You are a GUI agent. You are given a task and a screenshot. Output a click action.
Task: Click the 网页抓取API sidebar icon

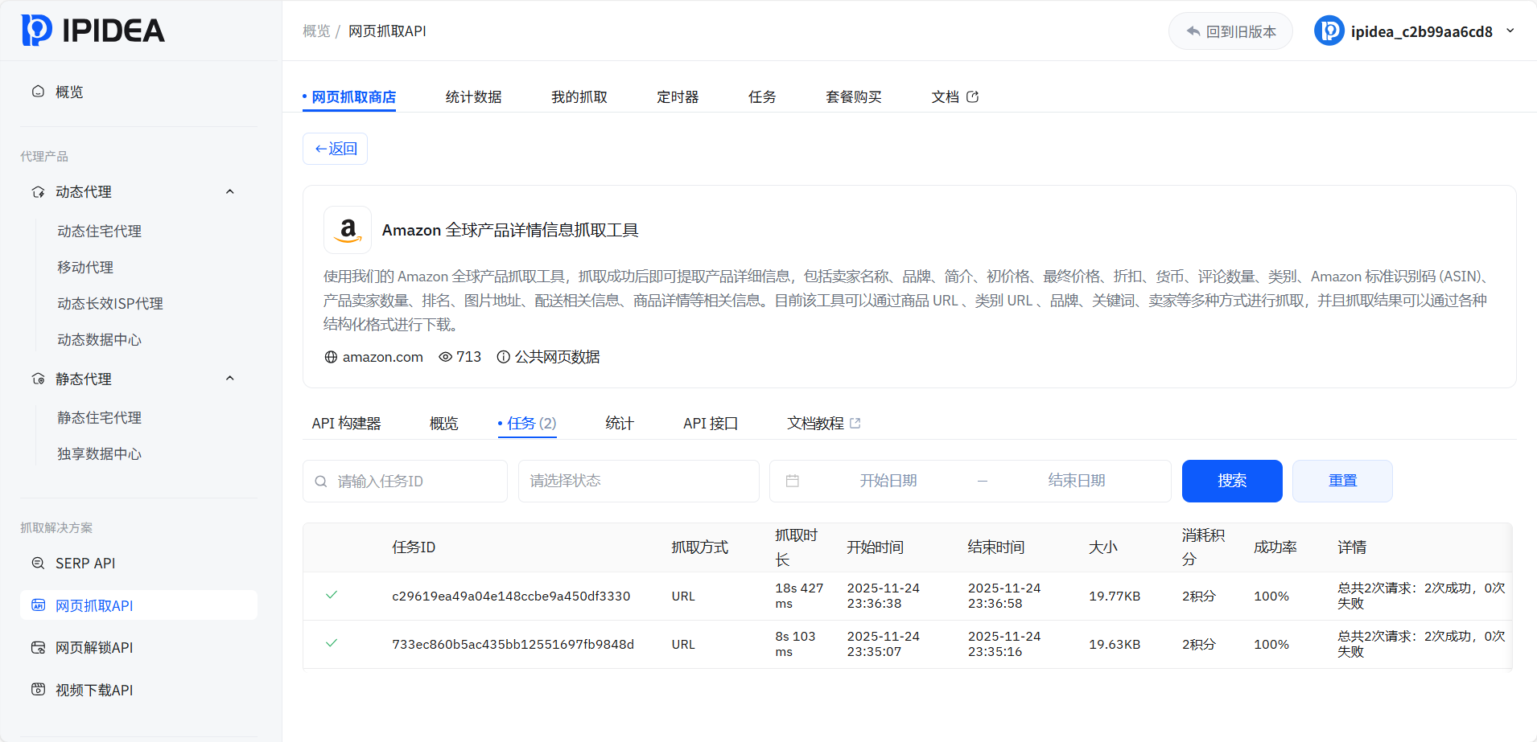[x=38, y=605]
